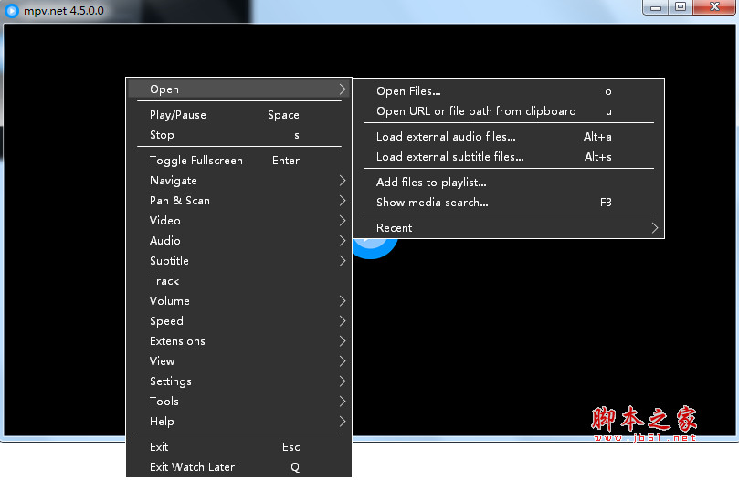Expand the Settings submenu
The image size is (739, 480).
coord(239,381)
